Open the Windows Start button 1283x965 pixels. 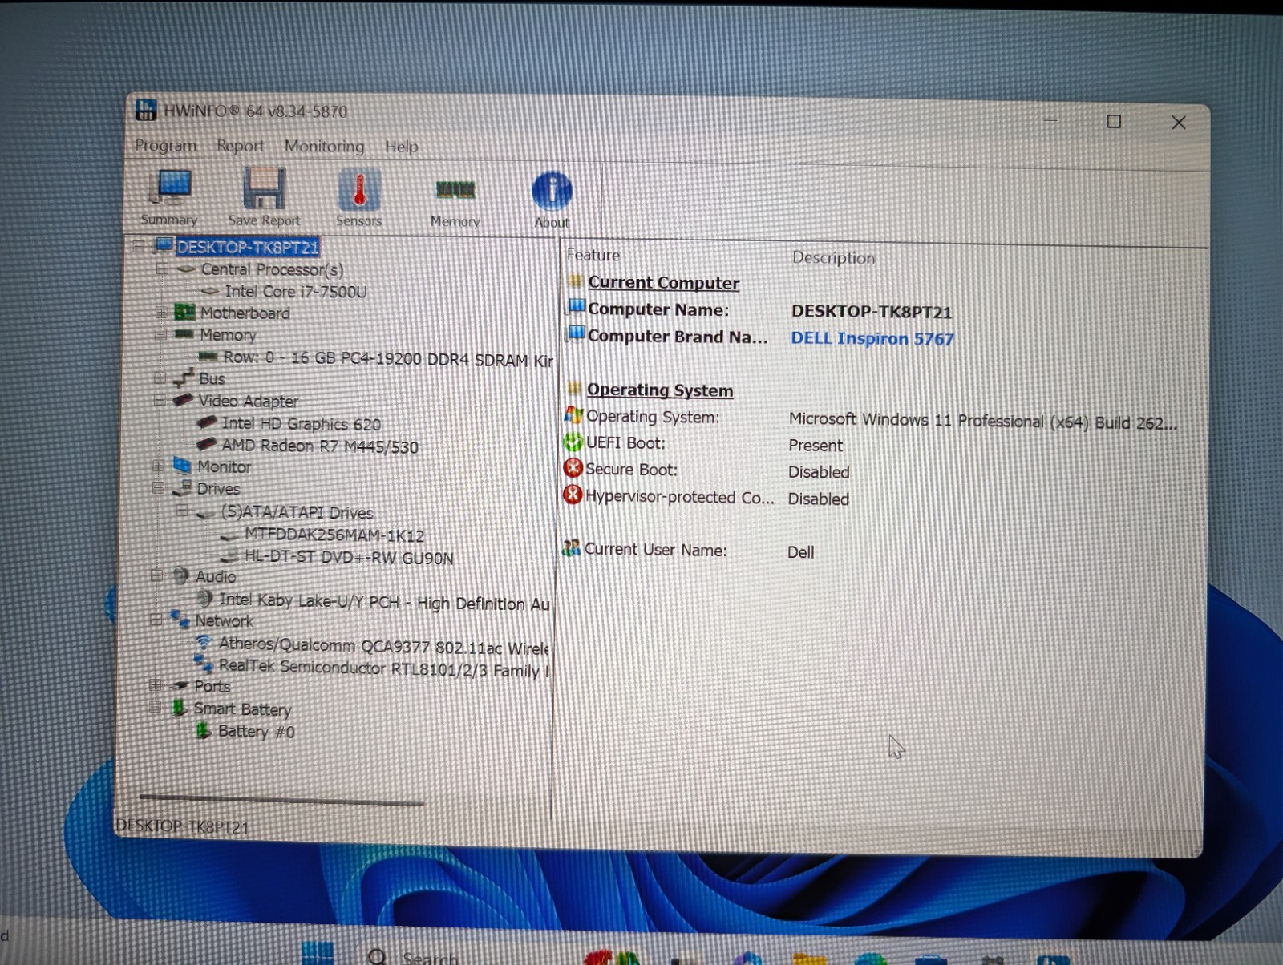tap(318, 953)
